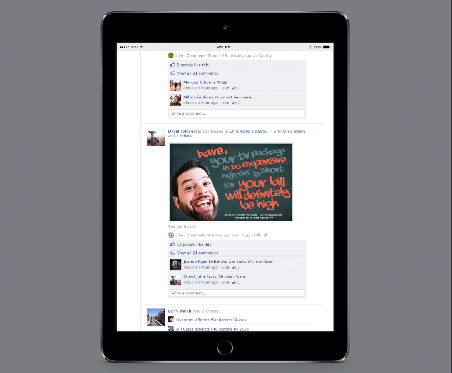This screenshot has height=373, width=452.
Task: Open Milton Gibbons' profile picture
Action: click(175, 100)
